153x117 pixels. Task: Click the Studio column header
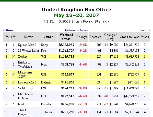(x=49, y=37)
